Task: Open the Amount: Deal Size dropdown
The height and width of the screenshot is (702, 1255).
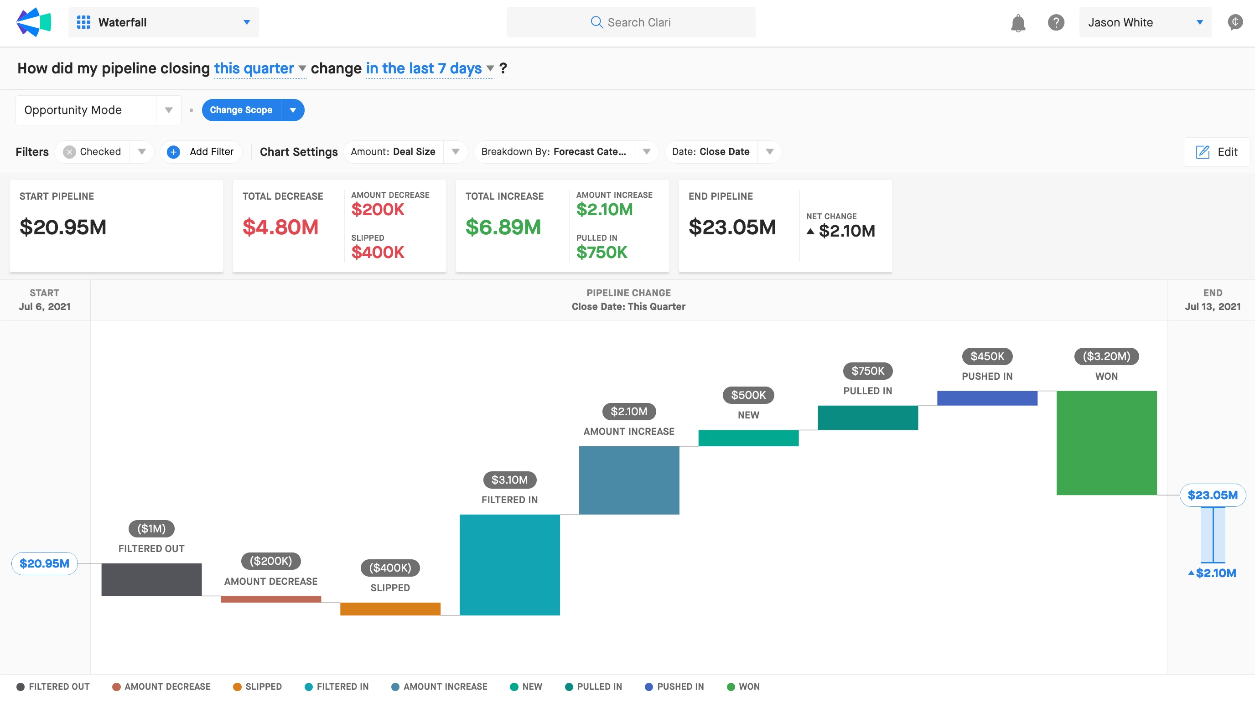Action: pos(455,152)
